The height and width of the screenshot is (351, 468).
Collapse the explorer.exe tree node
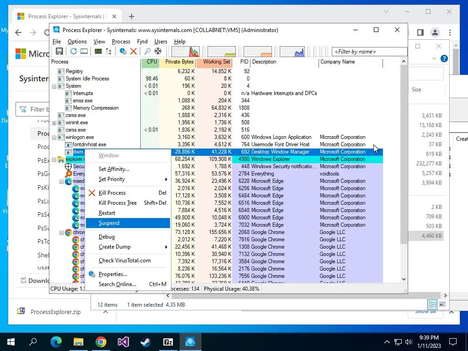54,160
